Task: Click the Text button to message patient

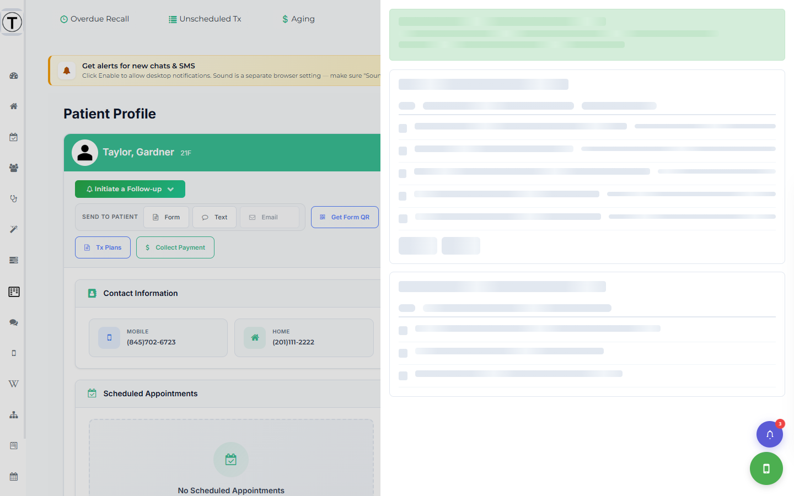Action: pyautogui.click(x=214, y=217)
